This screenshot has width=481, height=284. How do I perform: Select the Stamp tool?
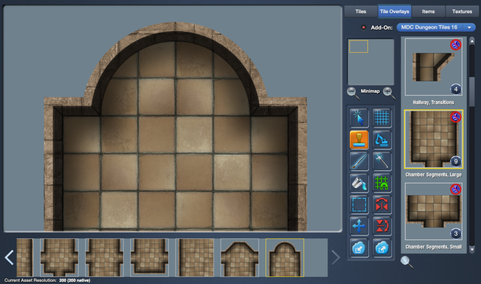click(x=359, y=140)
